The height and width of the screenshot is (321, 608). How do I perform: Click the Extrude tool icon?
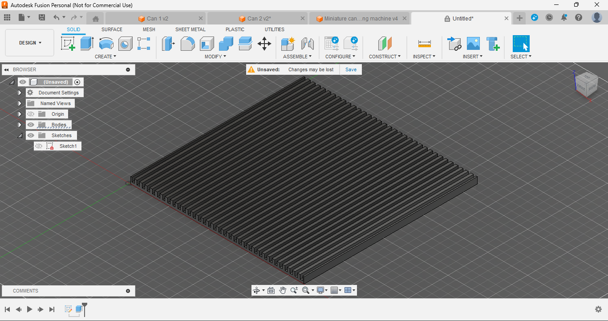pos(87,43)
